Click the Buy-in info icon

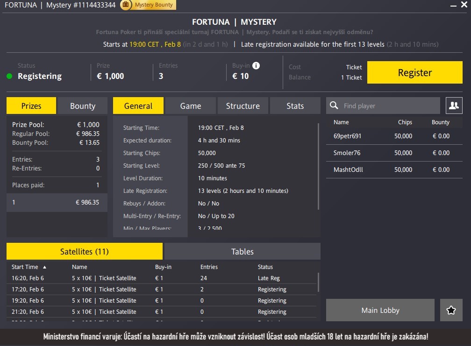(256, 65)
